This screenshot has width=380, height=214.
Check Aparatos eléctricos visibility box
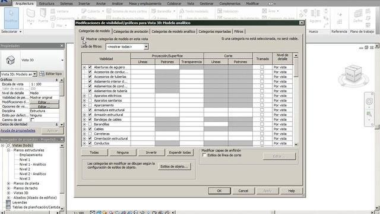pyautogui.click(x=90, y=96)
